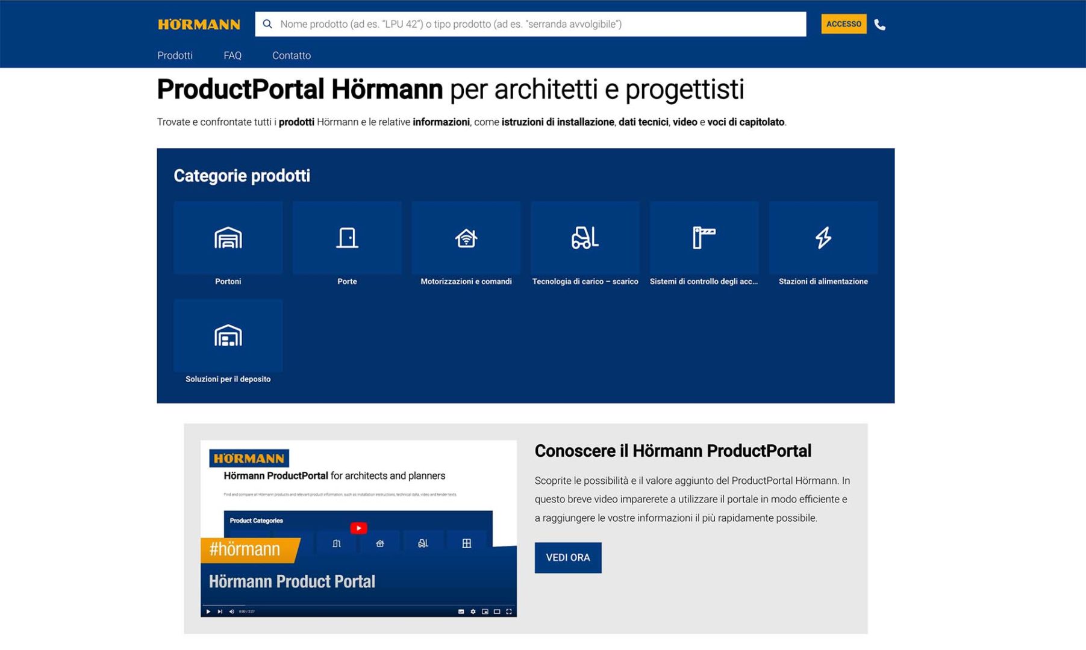Click the VEDI ORA button
1086x650 pixels.
click(x=568, y=557)
